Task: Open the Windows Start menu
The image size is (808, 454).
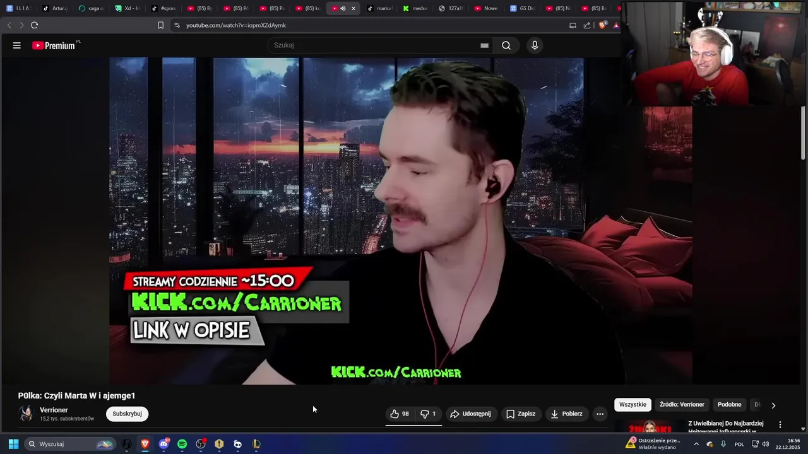Action: [13, 444]
